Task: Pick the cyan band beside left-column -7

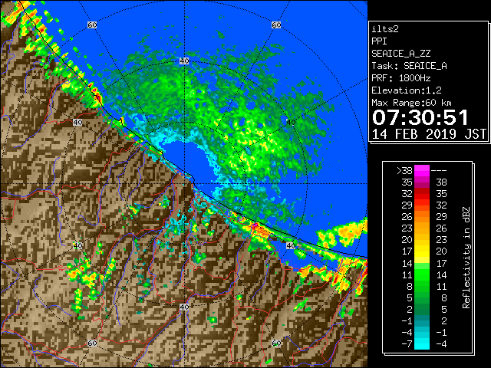Action: pyautogui.click(x=421, y=343)
